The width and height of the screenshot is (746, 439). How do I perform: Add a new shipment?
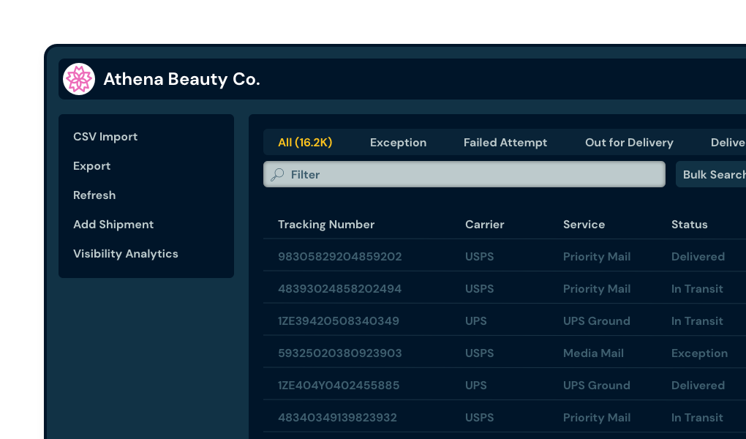(x=113, y=224)
